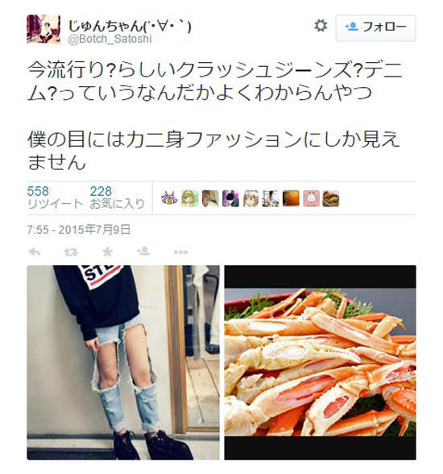View the 558 リツイート count
The height and width of the screenshot is (474, 443).
pyautogui.click(x=55, y=197)
